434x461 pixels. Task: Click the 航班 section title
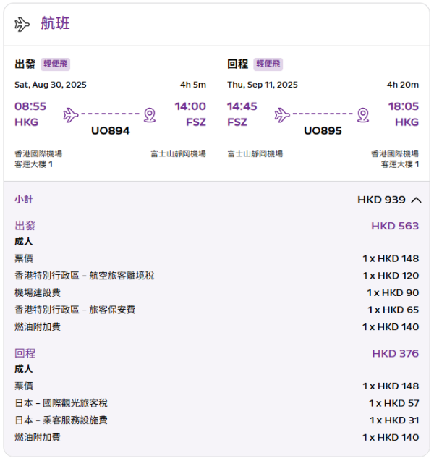(55, 23)
